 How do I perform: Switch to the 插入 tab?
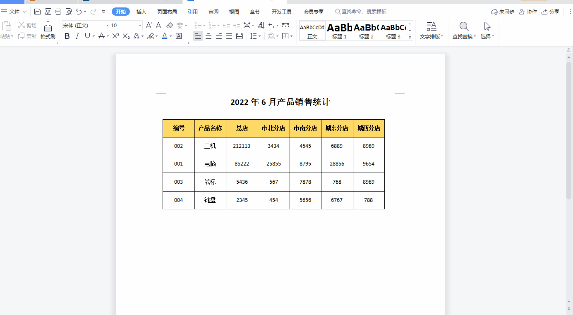pos(141,12)
